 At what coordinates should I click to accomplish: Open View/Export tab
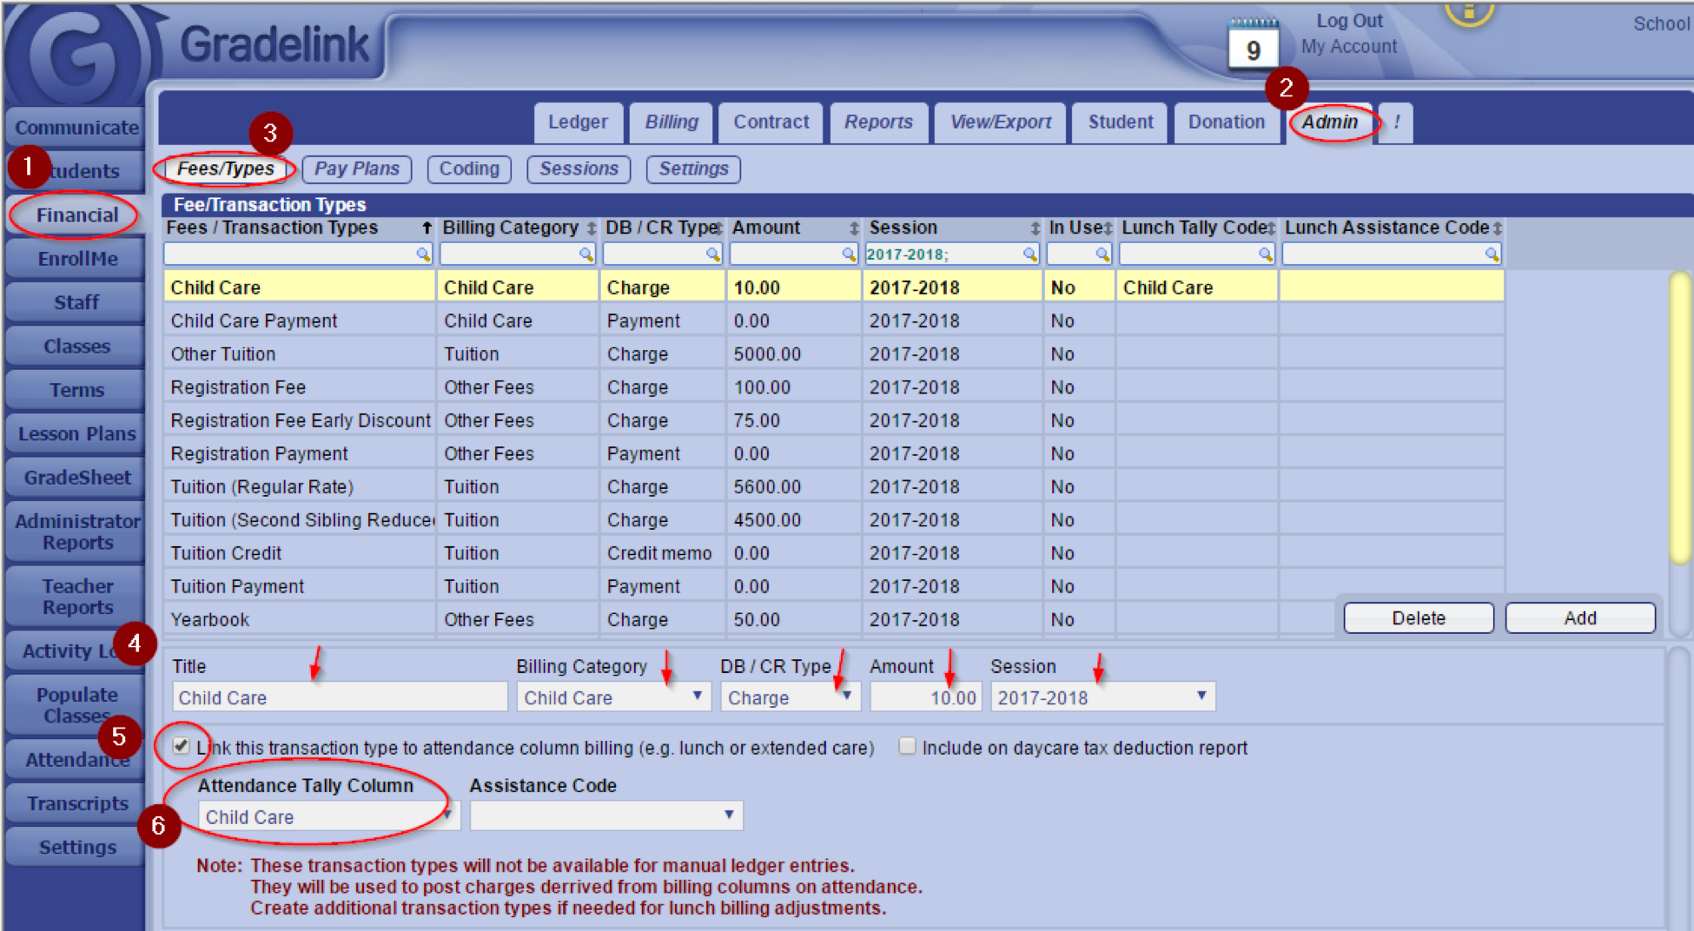1000,122
